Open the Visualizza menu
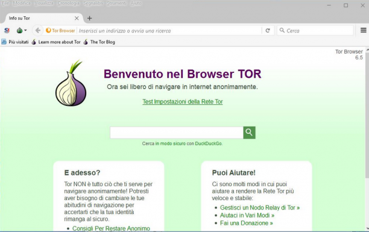Viewport: 369px width, 232px height. coord(44,3)
